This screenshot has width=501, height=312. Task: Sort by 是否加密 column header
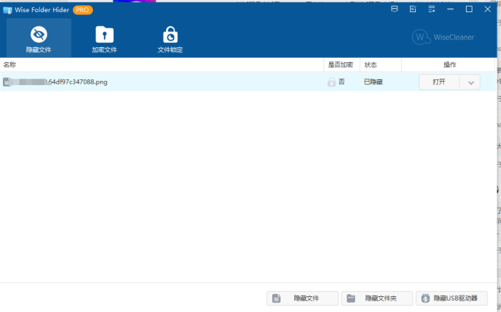coord(342,65)
